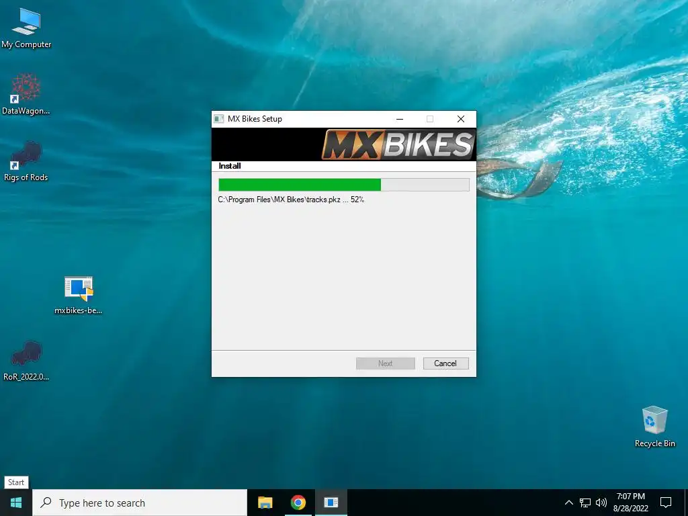
Task: Open the My Computer desktop icon
Action: tap(26, 28)
